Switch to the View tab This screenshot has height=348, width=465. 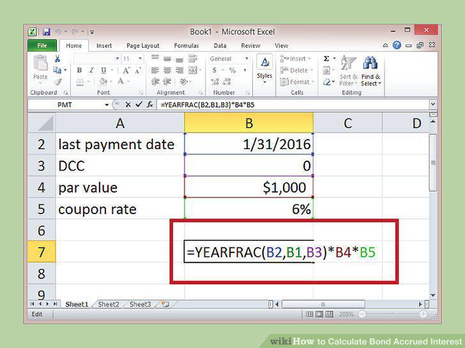pos(281,46)
